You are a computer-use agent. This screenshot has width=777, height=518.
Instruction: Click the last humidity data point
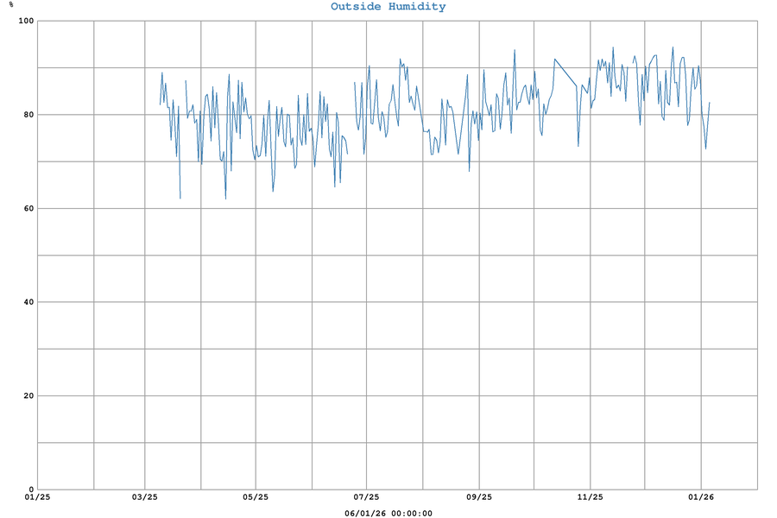click(710, 103)
